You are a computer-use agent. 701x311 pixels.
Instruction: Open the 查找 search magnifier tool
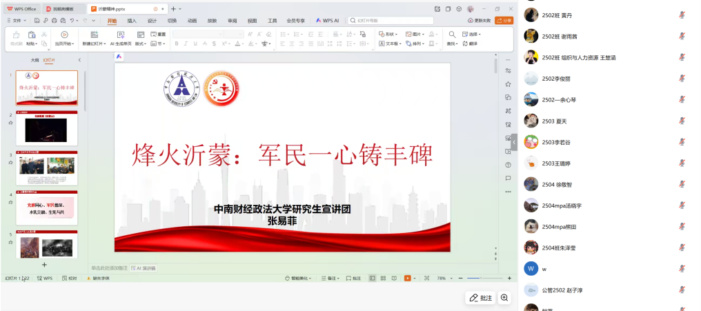click(452, 34)
